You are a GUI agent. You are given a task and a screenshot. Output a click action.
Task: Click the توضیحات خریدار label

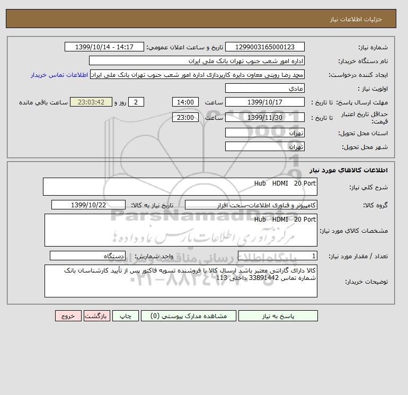(366, 282)
